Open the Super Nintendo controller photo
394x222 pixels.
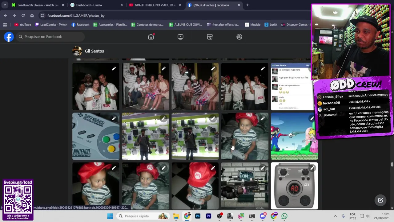(96, 136)
